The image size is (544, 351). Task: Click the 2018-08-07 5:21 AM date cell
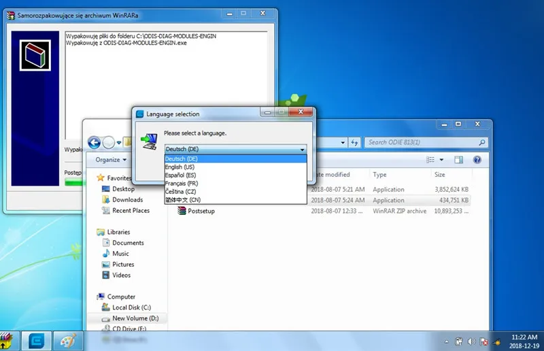click(337, 190)
